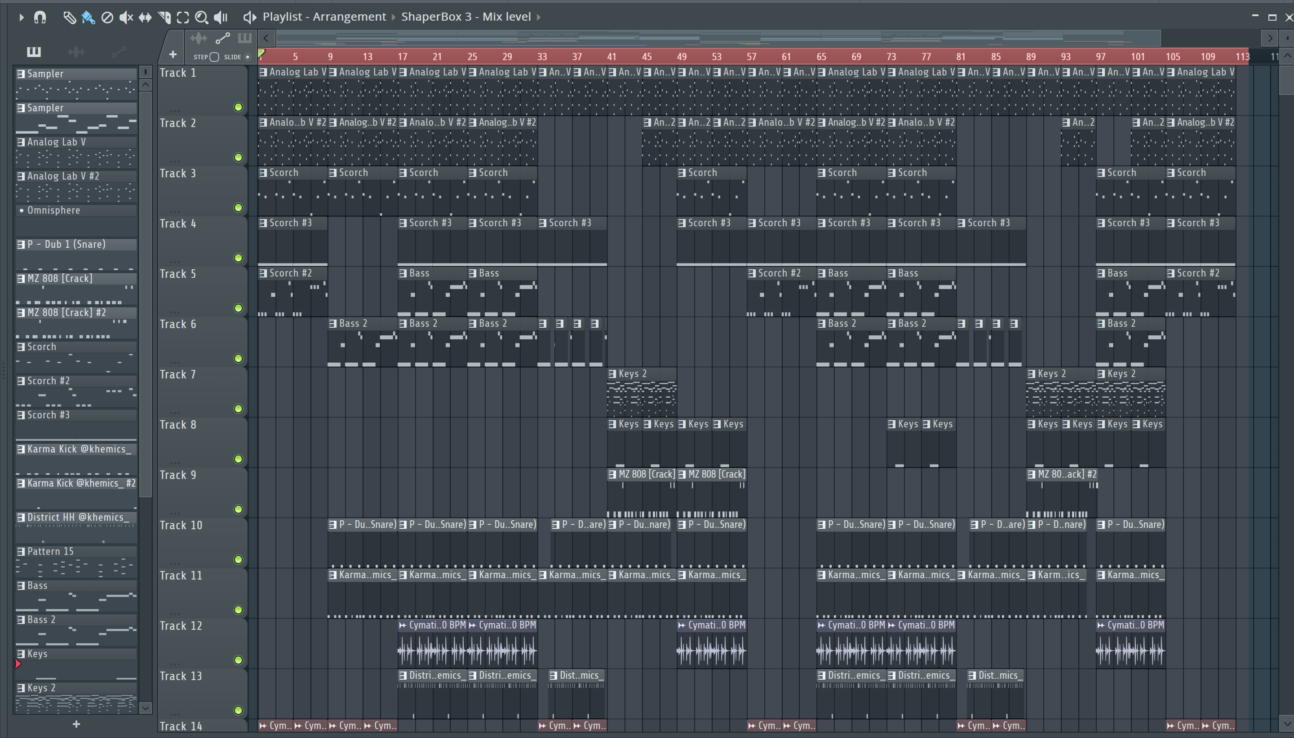This screenshot has width=1294, height=738.
Task: Open menu icon of Keys 2 pattern
Action: [21, 688]
